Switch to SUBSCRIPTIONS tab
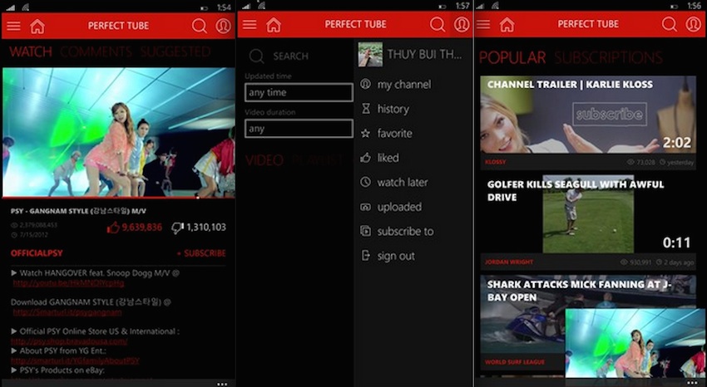Viewport: 707px width, 387px height. (609, 57)
